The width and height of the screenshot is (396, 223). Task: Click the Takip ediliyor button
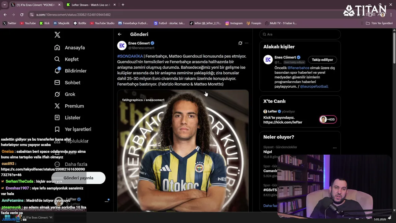click(x=322, y=60)
